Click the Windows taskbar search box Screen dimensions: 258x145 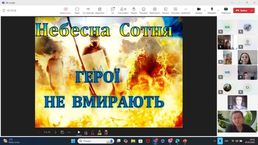pos(96,141)
